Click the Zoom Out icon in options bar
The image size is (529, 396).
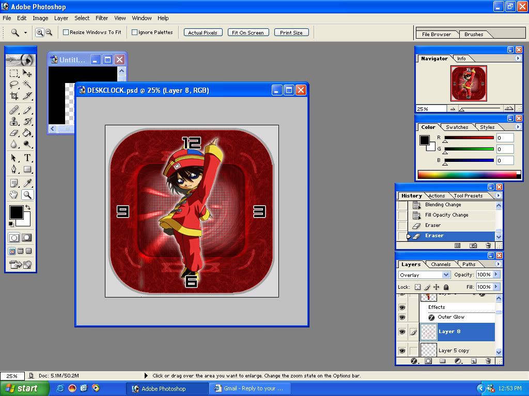[49, 32]
